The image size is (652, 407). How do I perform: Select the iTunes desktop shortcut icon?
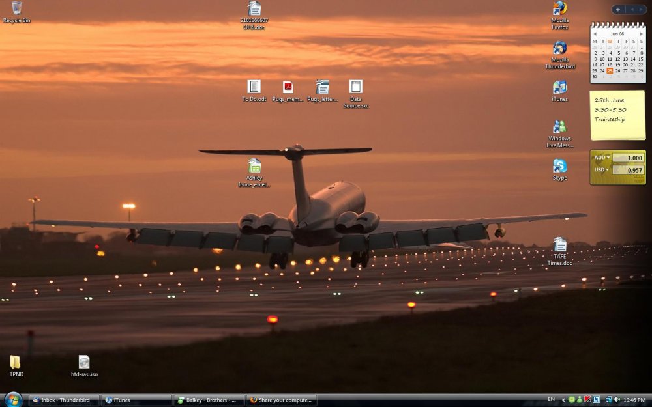pyautogui.click(x=559, y=88)
